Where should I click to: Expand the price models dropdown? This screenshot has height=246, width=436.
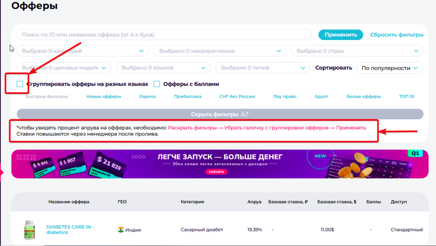64,68
